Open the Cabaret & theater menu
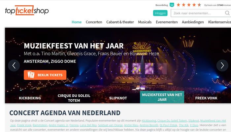This screenshot has height=132, width=231. 120,22
